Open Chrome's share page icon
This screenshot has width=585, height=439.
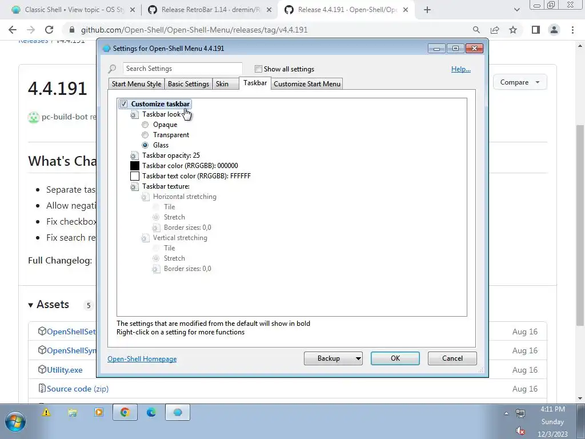495,30
